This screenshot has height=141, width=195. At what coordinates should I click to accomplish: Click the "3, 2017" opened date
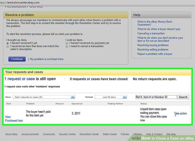coord(76,113)
